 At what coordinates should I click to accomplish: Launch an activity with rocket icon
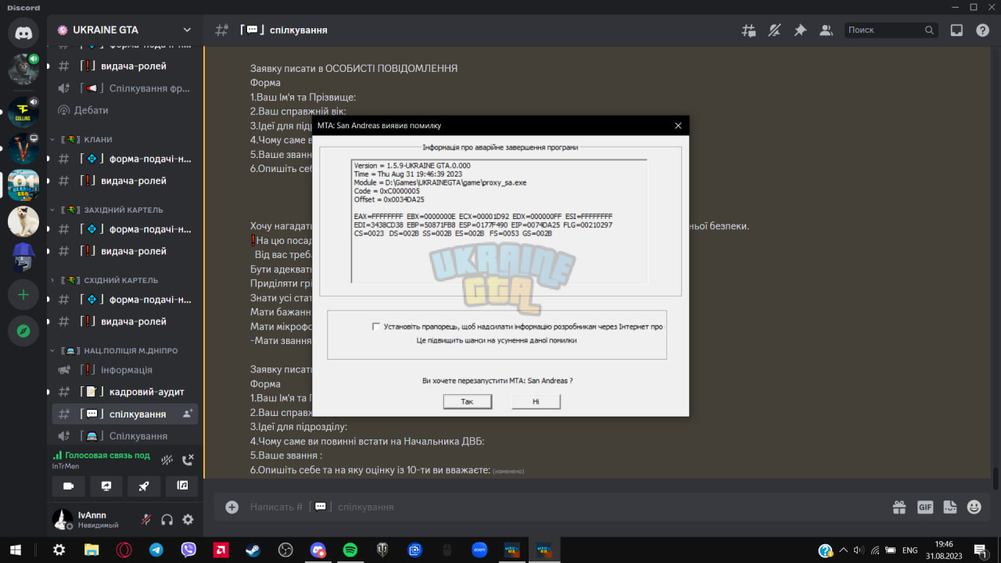tap(144, 486)
